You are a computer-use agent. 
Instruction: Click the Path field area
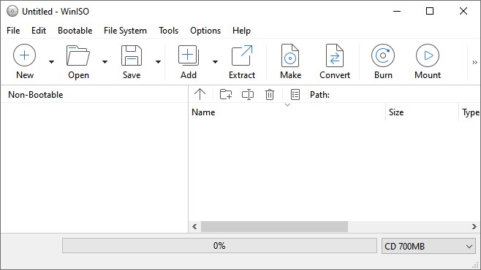[x=405, y=95]
